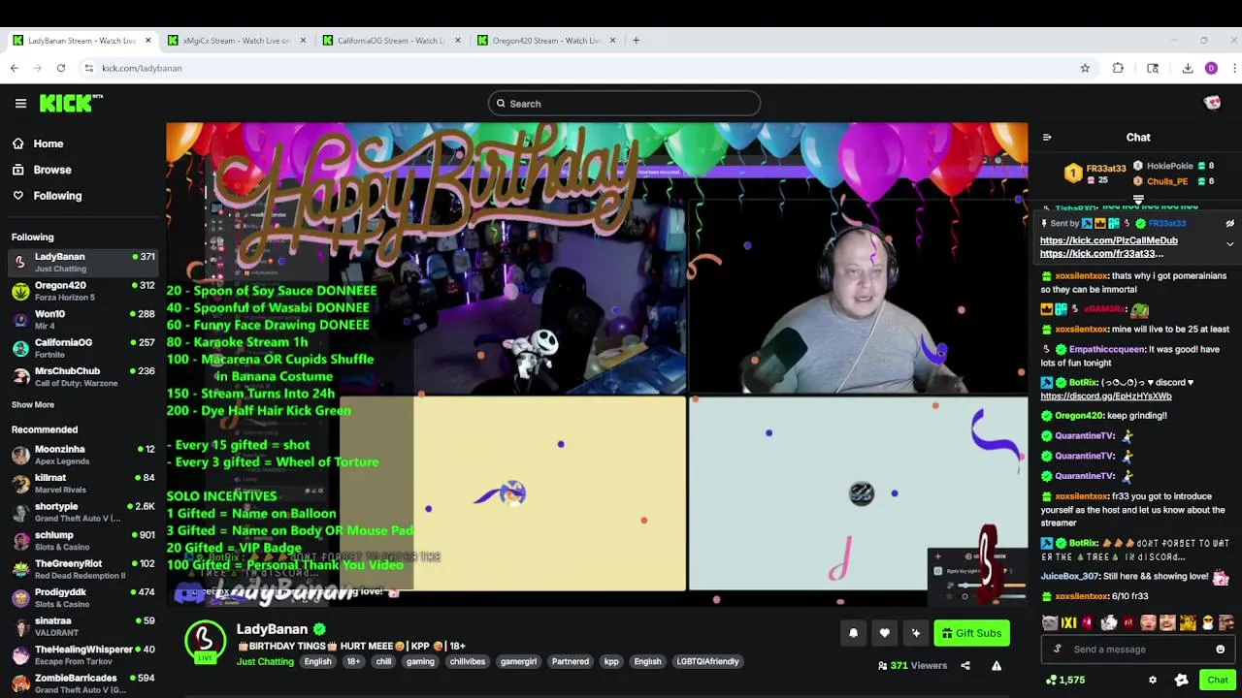This screenshot has width=1242, height=698.
Task: Switch to CaliforniaOG Stream browser tab
Action: point(392,41)
